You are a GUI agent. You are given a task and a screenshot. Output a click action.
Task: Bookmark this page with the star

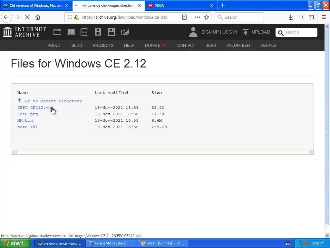[x=207, y=17]
